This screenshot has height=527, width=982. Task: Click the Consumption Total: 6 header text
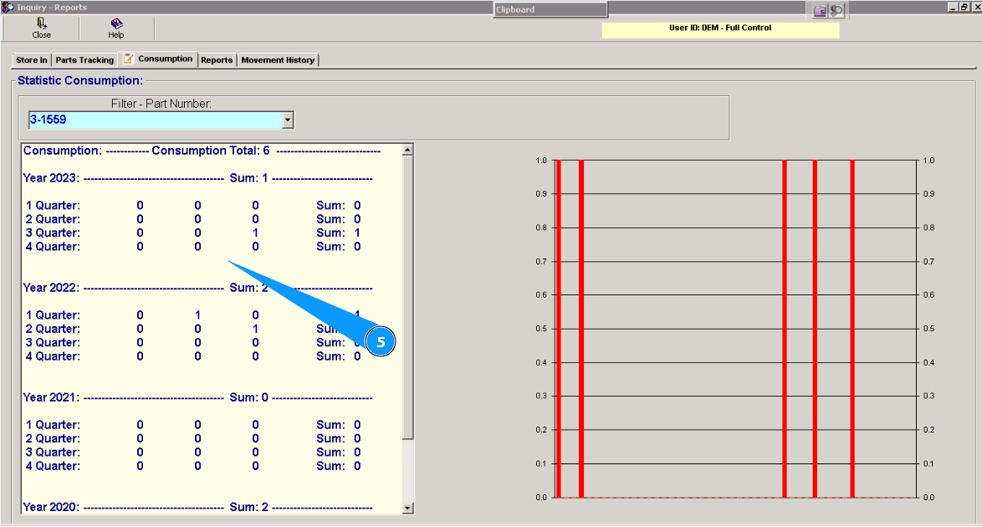click(x=211, y=151)
